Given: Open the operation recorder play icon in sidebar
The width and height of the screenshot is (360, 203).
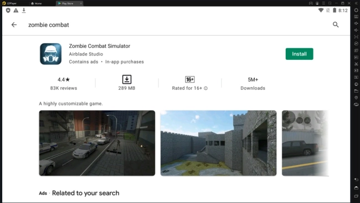Looking at the screenshot, I should click(x=356, y=43).
